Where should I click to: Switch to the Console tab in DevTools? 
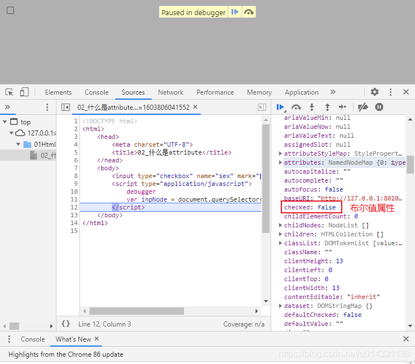97,92
